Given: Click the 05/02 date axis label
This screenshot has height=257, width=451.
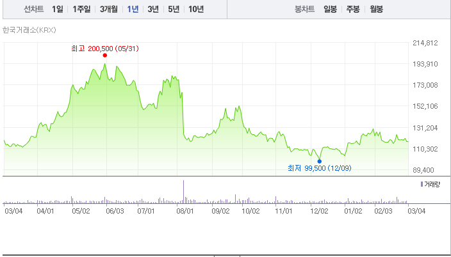Looking at the screenshot, I should tap(81, 211).
